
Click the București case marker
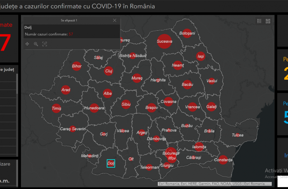pos(171,153)
